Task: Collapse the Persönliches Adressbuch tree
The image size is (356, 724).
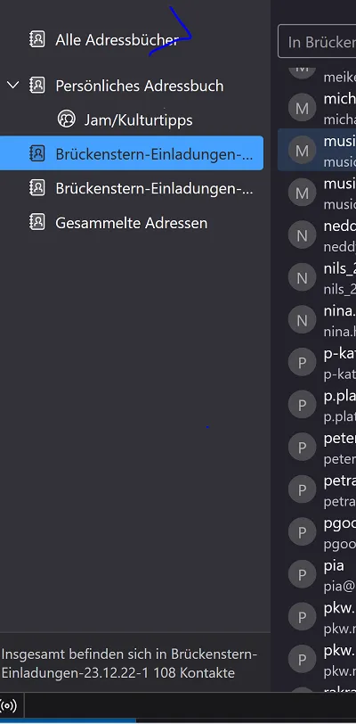Action: click(13, 85)
